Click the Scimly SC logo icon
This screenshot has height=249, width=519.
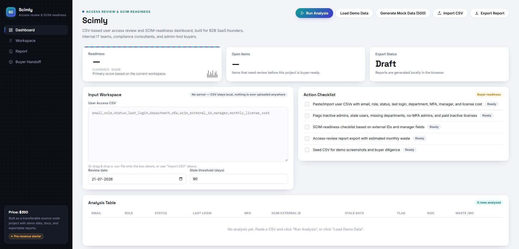click(11, 12)
